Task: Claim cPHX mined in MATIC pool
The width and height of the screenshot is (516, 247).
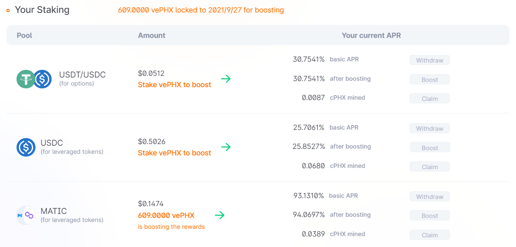Action: pos(430,235)
